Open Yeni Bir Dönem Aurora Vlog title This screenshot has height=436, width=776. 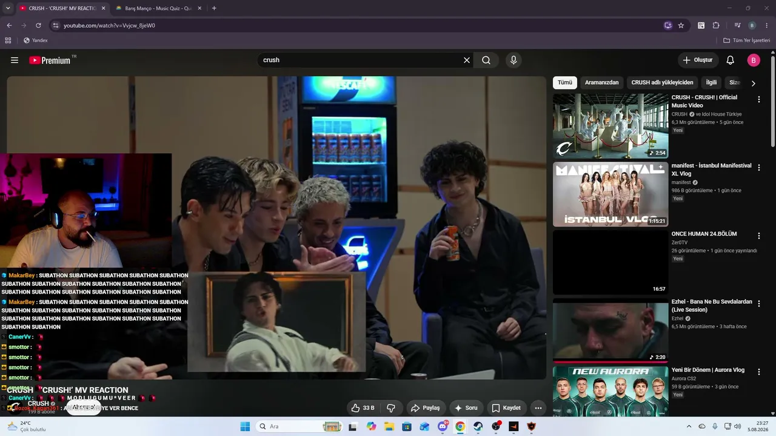[x=708, y=370]
